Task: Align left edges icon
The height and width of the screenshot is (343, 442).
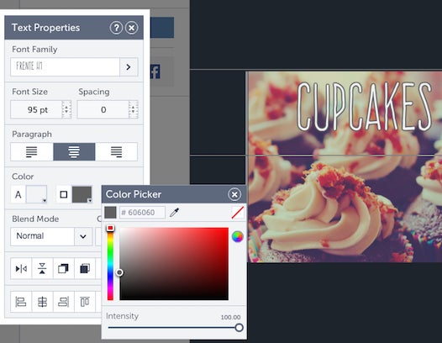Action: [x=21, y=302]
